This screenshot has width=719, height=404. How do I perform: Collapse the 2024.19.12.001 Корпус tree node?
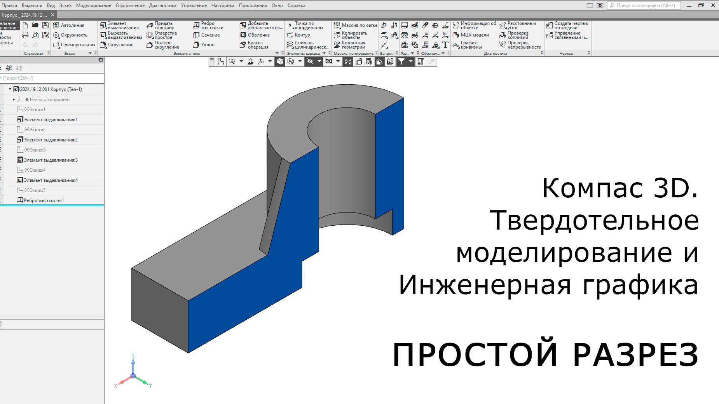point(10,89)
